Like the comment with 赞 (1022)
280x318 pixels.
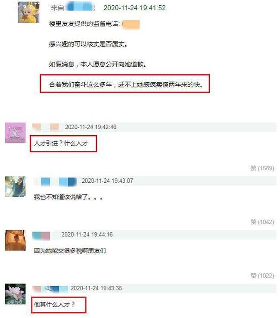click(262, 276)
